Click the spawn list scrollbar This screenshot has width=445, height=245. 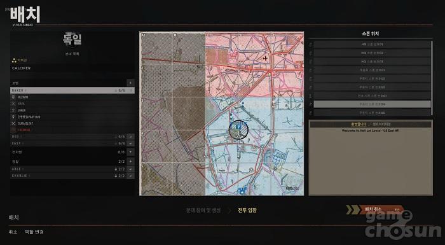[x=432, y=78]
